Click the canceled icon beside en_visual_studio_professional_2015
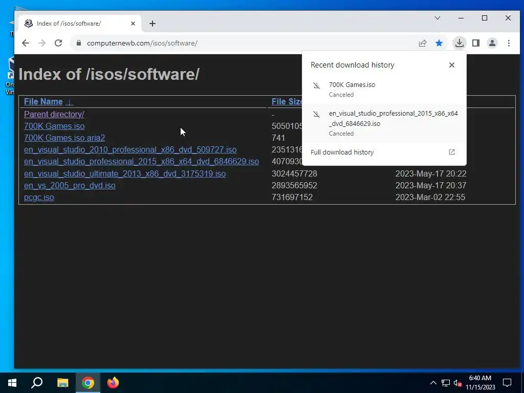This screenshot has height=393, width=524. click(316, 114)
